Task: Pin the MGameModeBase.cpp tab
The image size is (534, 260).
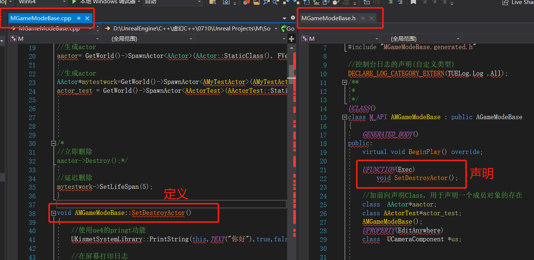Action: pos(78,18)
